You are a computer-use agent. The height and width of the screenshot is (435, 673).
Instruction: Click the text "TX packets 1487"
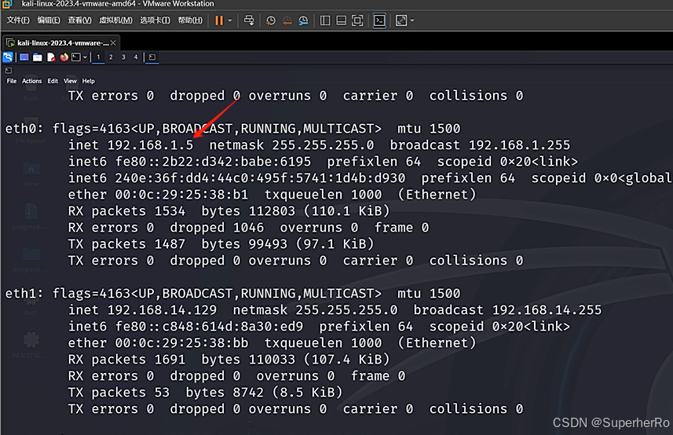click(126, 244)
